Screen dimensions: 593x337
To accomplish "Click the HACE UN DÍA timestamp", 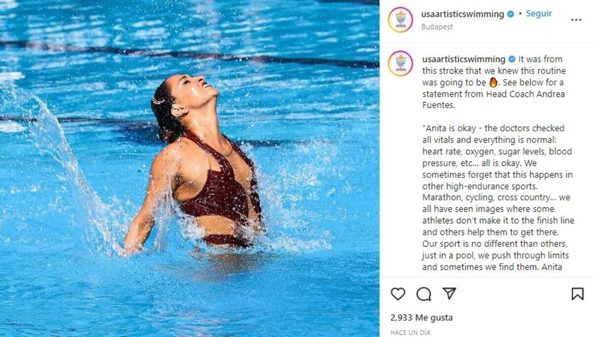I will (x=410, y=333).
